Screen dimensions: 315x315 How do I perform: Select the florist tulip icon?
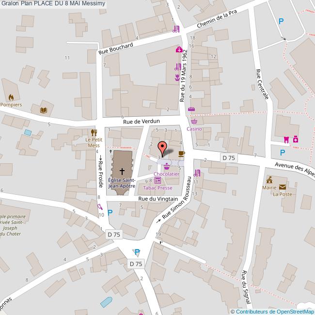pos(177,77)
